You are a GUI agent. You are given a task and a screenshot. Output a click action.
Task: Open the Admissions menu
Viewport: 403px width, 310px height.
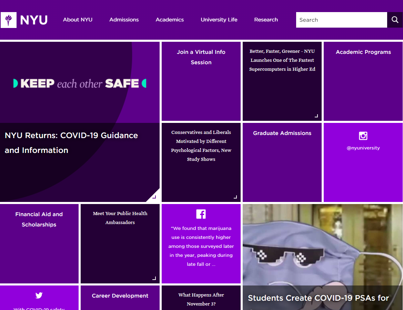(x=124, y=20)
